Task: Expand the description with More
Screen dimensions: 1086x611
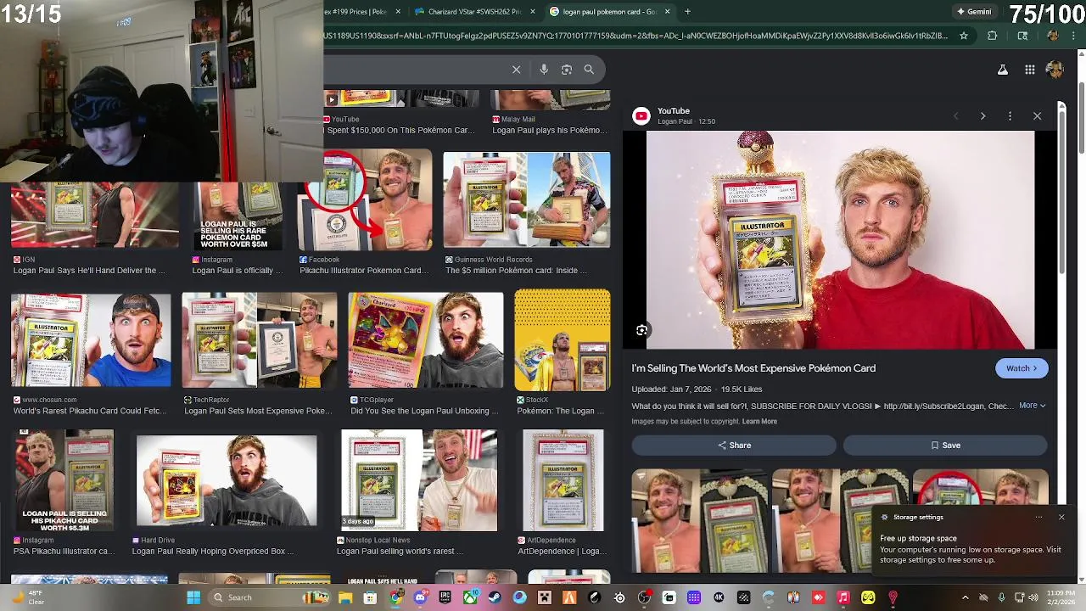Action: pyautogui.click(x=1032, y=406)
